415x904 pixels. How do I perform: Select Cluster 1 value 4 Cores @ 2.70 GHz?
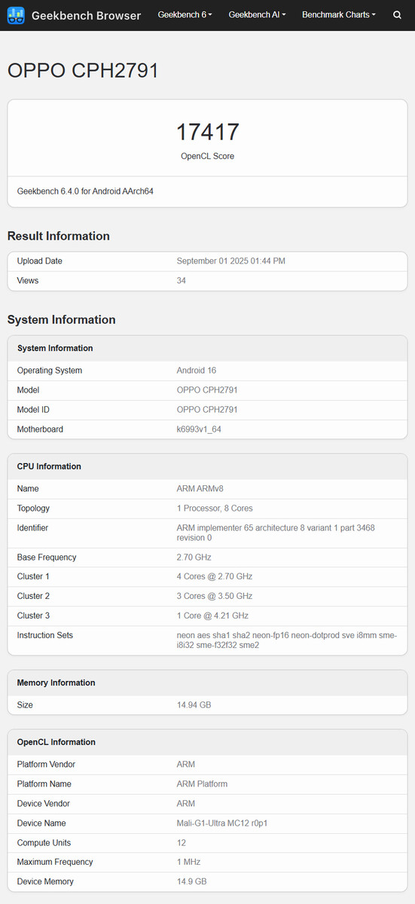click(215, 576)
